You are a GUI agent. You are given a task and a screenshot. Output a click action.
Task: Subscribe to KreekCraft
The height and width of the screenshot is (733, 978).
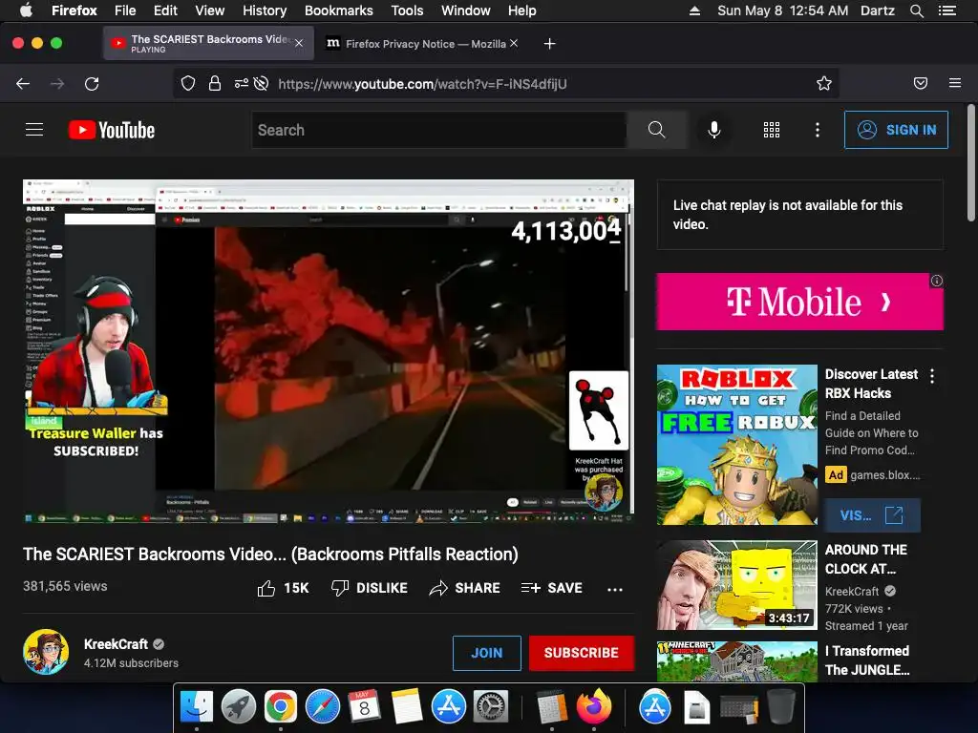tap(582, 653)
